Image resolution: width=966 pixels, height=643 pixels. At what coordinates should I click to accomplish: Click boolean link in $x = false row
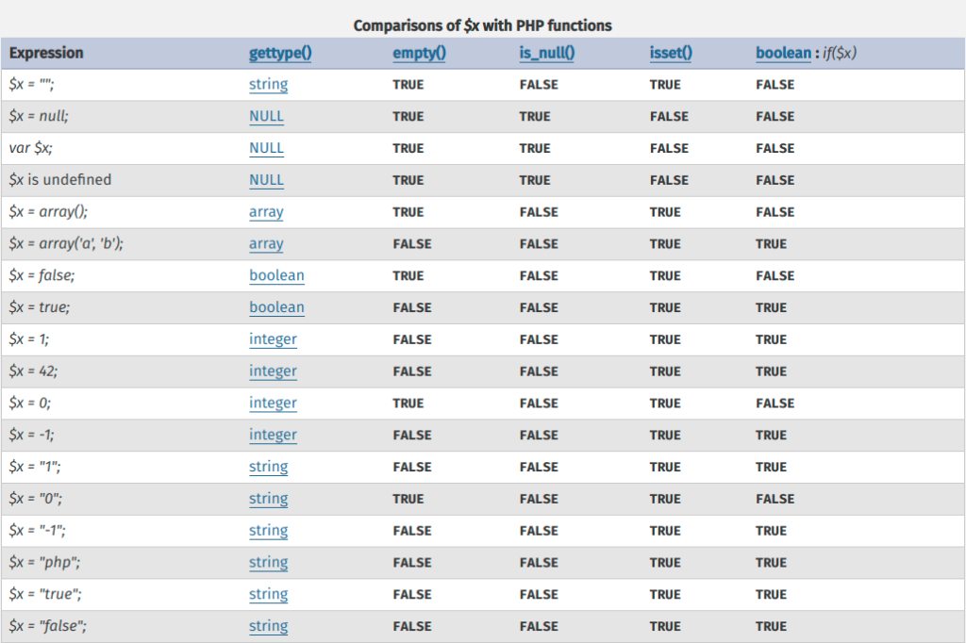pos(276,275)
